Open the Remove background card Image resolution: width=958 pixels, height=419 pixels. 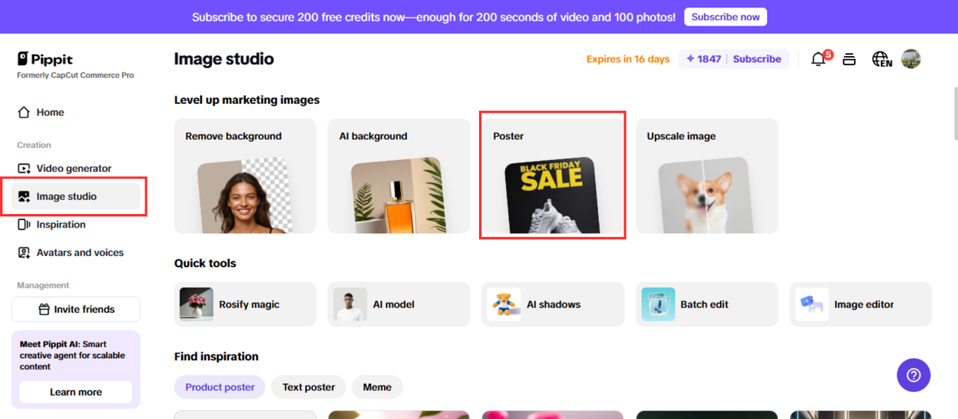245,176
